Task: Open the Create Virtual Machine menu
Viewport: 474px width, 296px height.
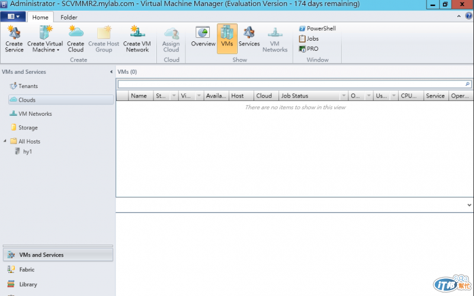Action: point(45,39)
